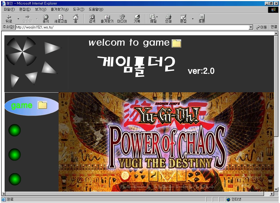This screenshot has width=280, height=203.
Task: Click the Discuss (토론) toolbar icon
Action: tap(202, 18)
